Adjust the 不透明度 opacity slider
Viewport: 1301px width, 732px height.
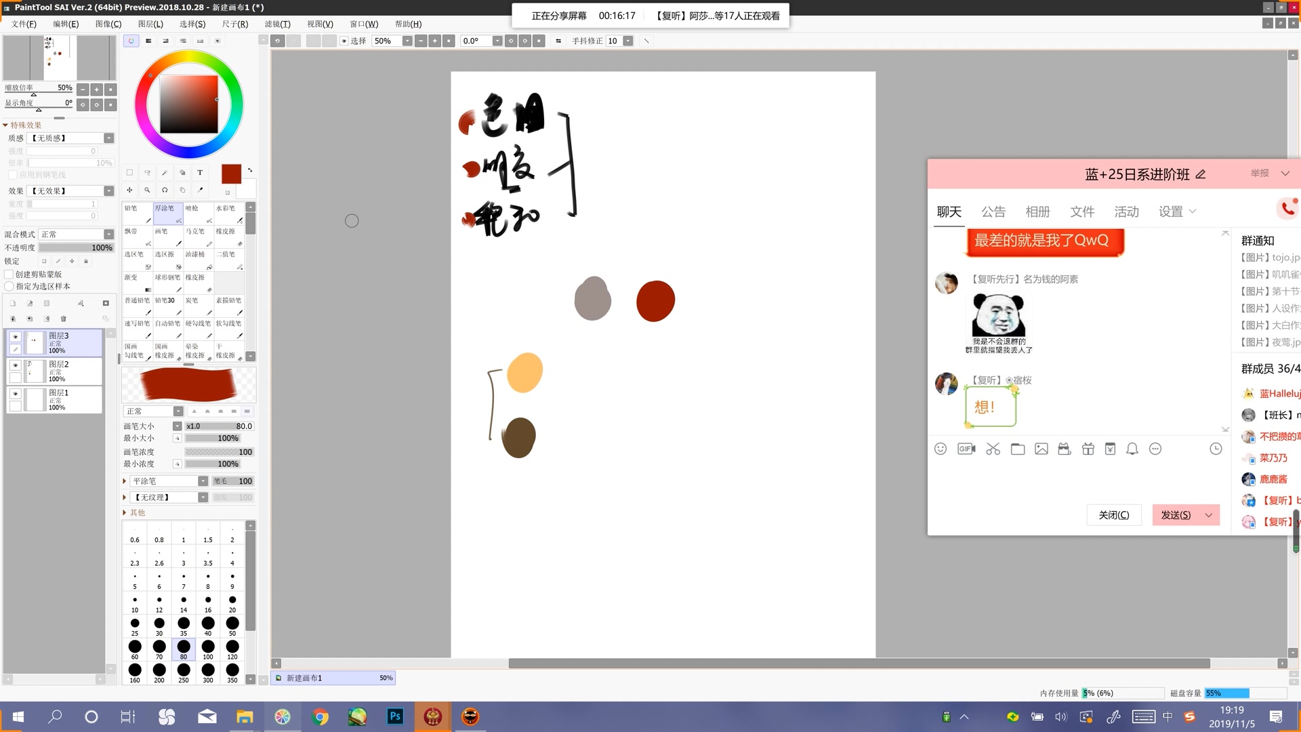pyautogui.click(x=76, y=248)
